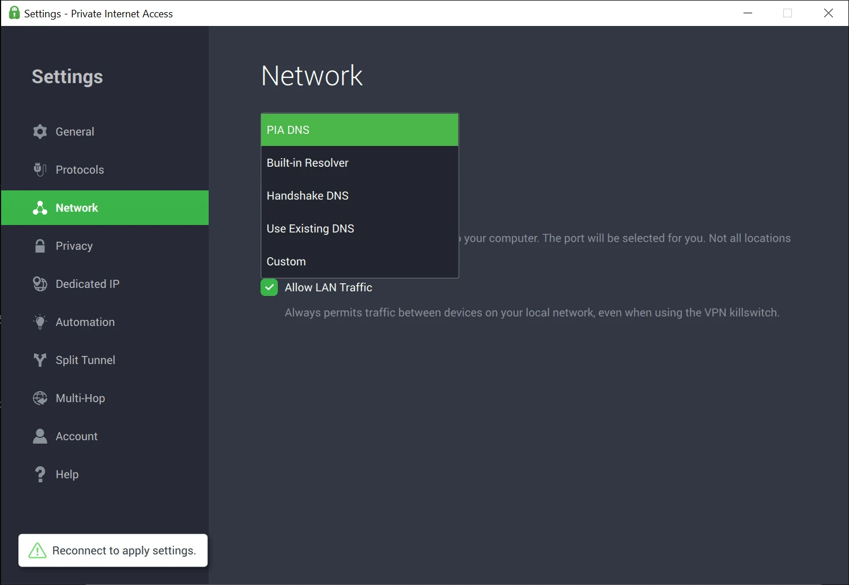Click the Network nodes icon

click(x=40, y=208)
